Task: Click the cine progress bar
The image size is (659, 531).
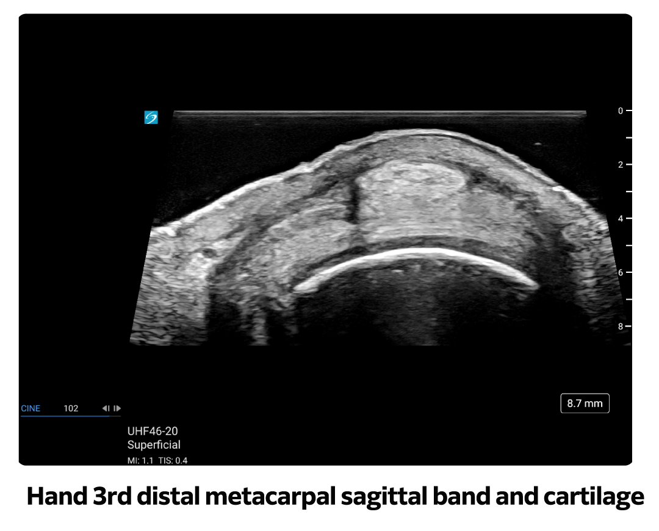Action: [71, 416]
